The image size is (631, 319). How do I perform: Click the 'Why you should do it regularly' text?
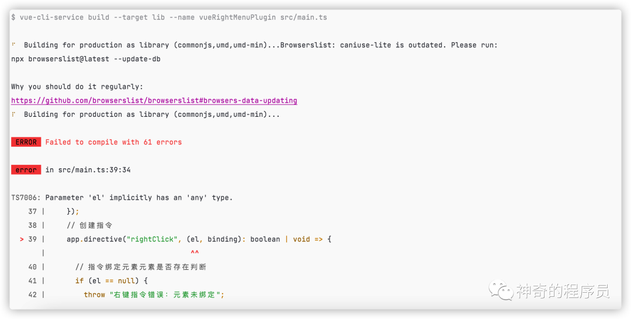(77, 86)
